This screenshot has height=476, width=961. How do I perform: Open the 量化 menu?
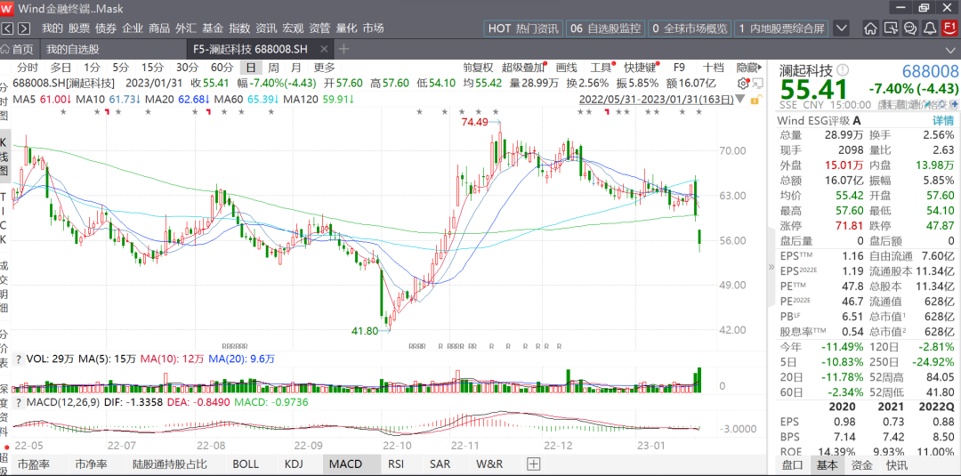point(346,28)
